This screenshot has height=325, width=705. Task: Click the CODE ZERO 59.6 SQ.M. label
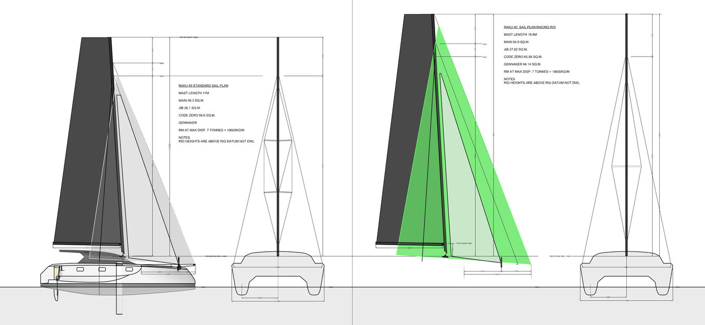pos(197,115)
